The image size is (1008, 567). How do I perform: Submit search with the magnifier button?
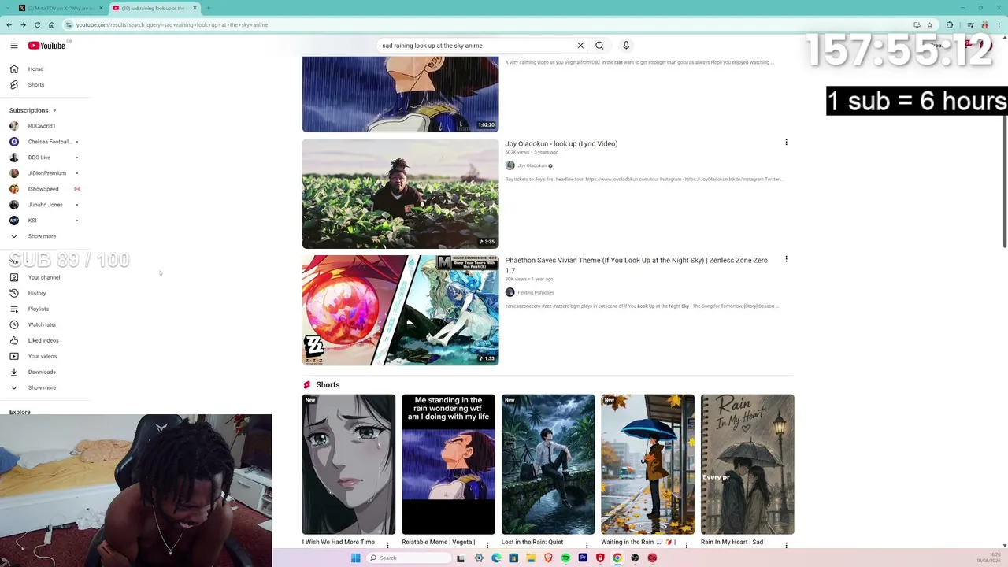(599, 46)
